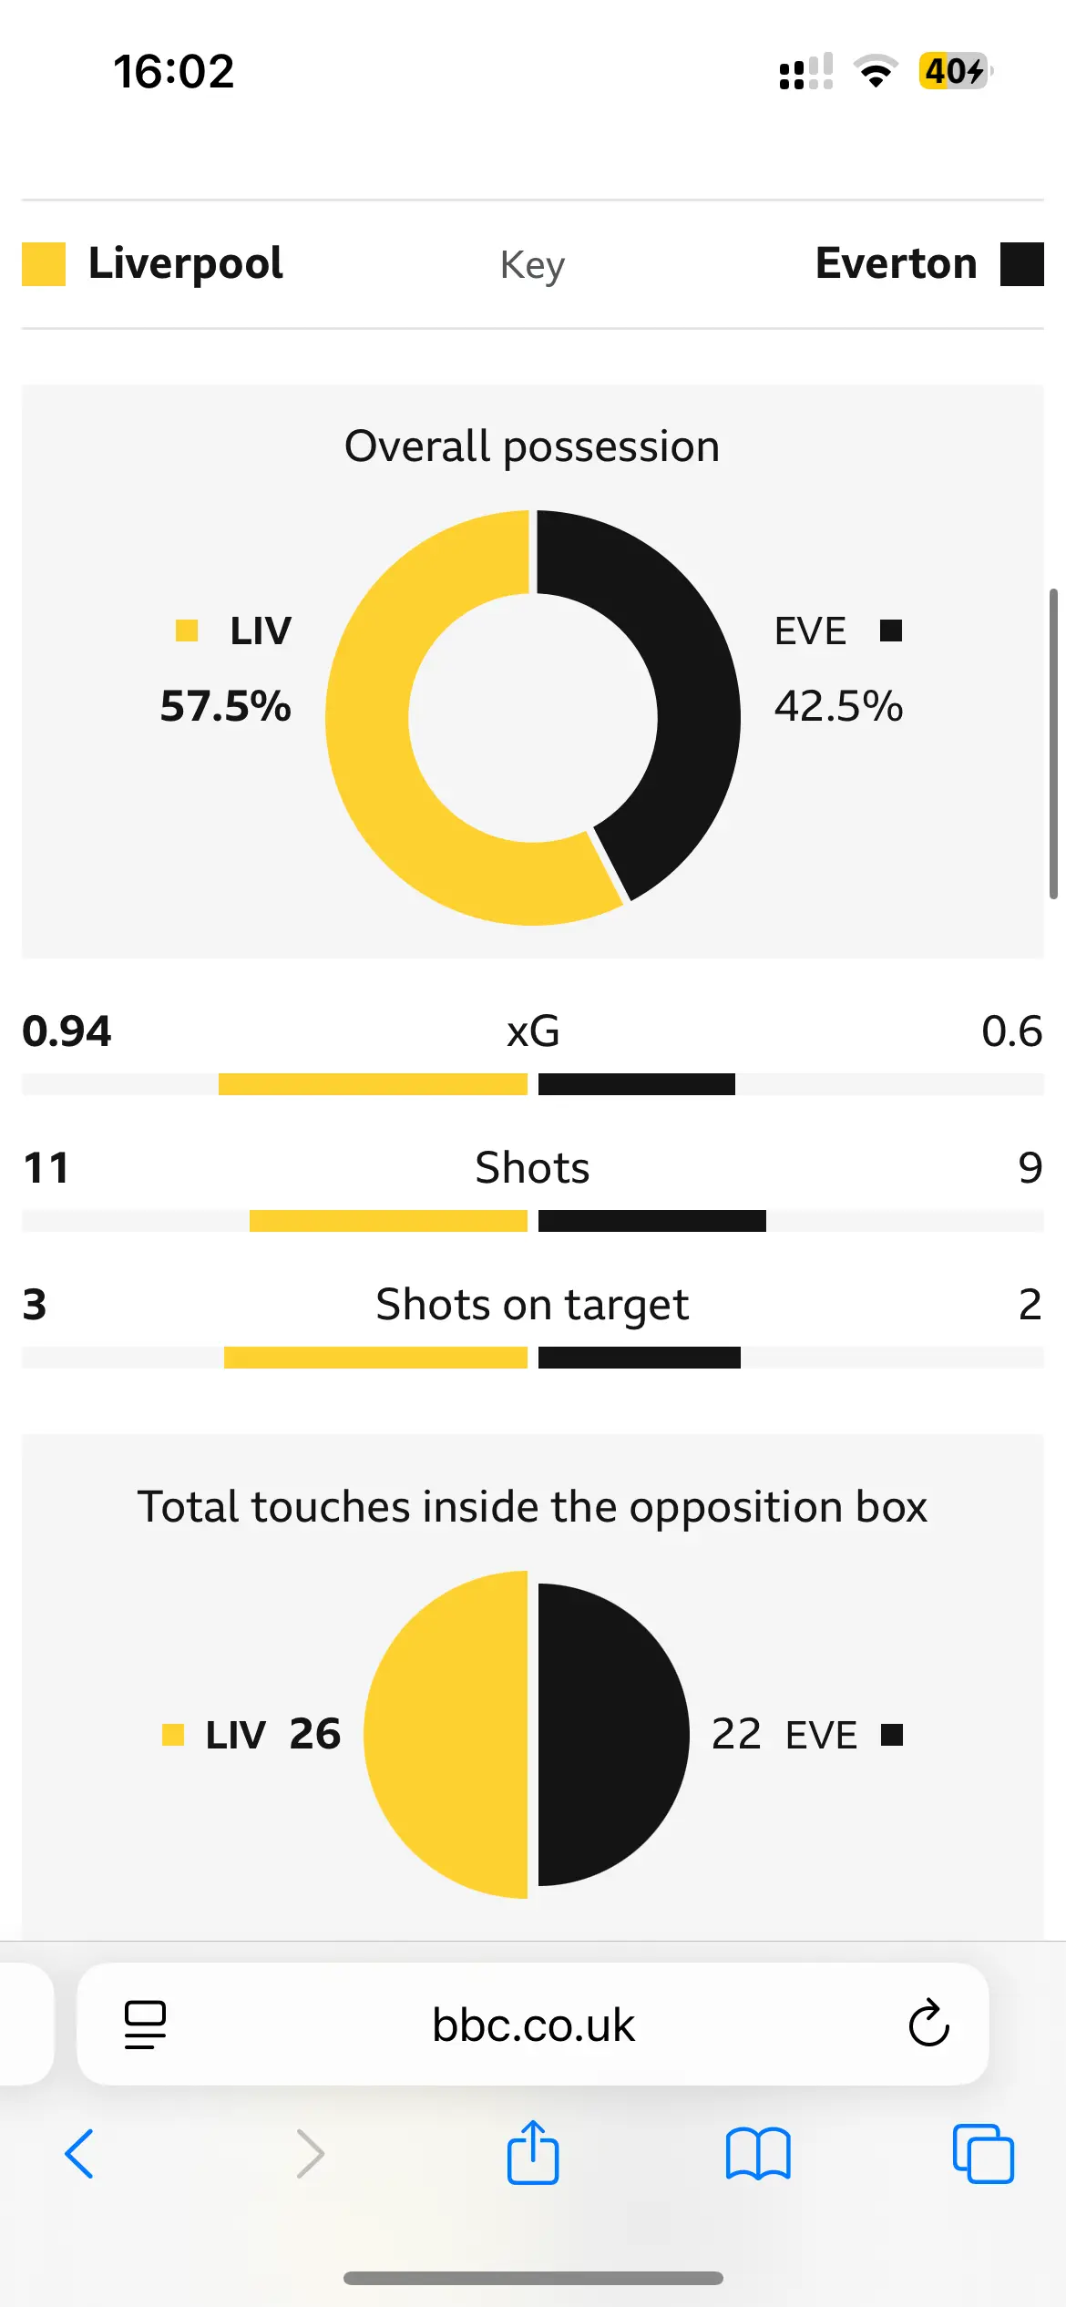The width and height of the screenshot is (1066, 2307).
Task: Click the Everton black key swatch
Action: (x=1021, y=264)
